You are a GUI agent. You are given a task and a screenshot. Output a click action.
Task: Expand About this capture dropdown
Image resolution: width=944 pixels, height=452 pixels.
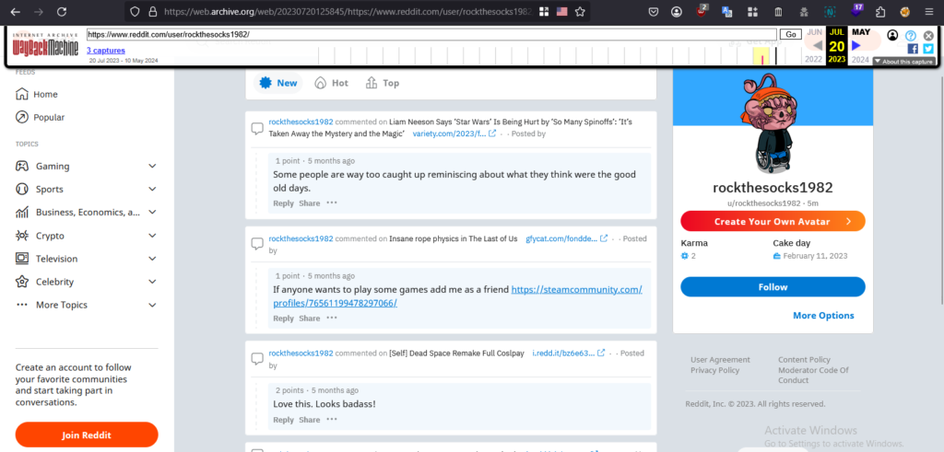coord(903,62)
